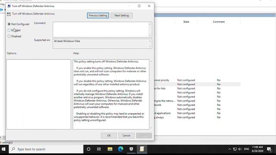Select the 'ernal priority' policy row
Viewport: 276px width, 155px height.
pos(197,80)
